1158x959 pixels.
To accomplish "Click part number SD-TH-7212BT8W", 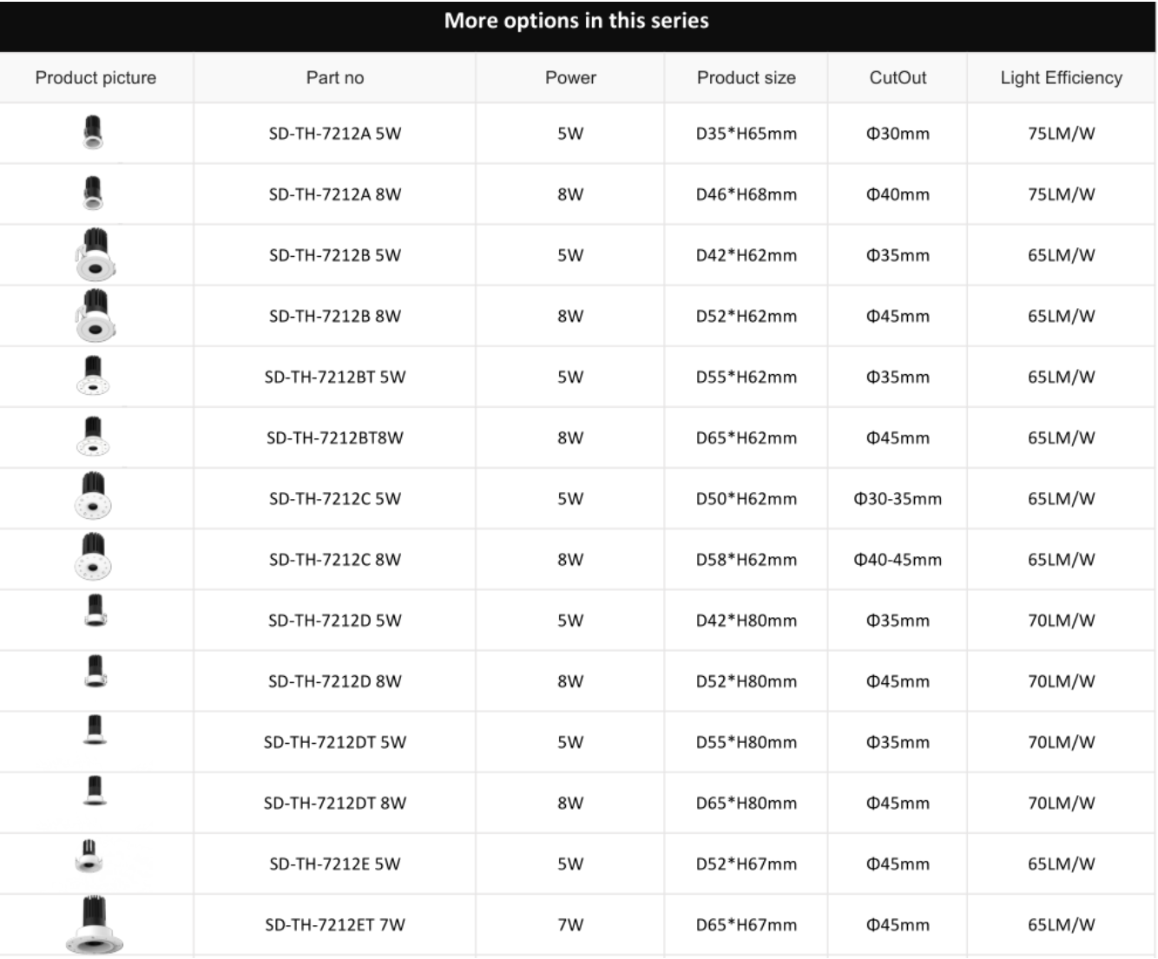I will [335, 437].
